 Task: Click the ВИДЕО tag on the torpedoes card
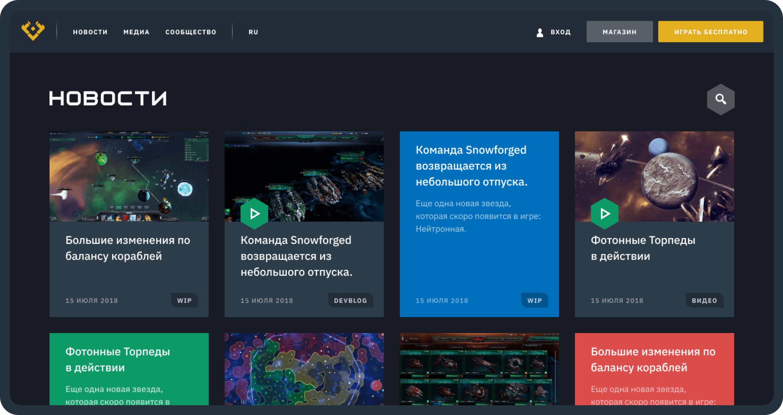point(704,300)
